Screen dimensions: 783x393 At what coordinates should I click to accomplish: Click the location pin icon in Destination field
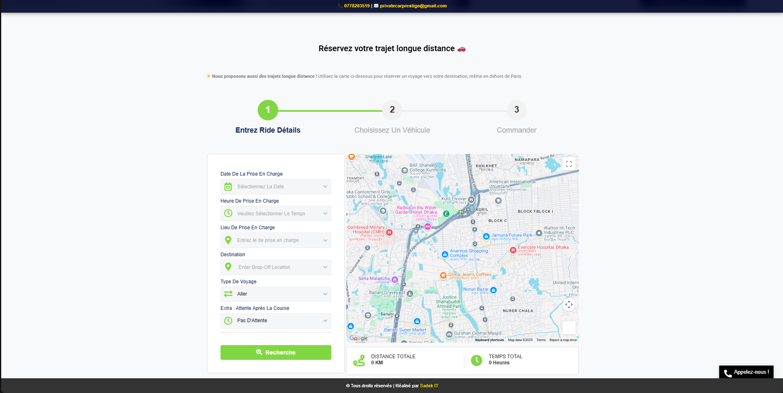pyautogui.click(x=228, y=267)
